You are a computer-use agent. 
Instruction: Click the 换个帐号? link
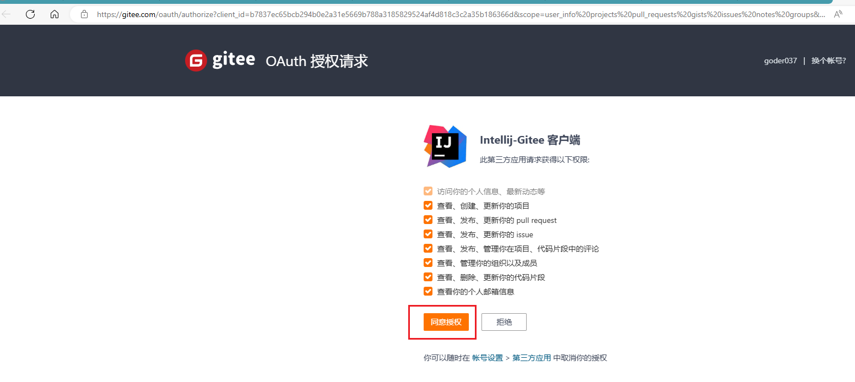point(829,61)
